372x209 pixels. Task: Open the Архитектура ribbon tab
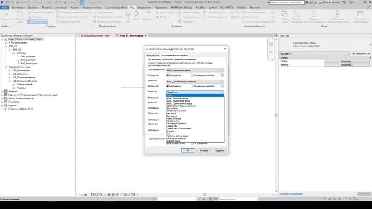coord(18,8)
